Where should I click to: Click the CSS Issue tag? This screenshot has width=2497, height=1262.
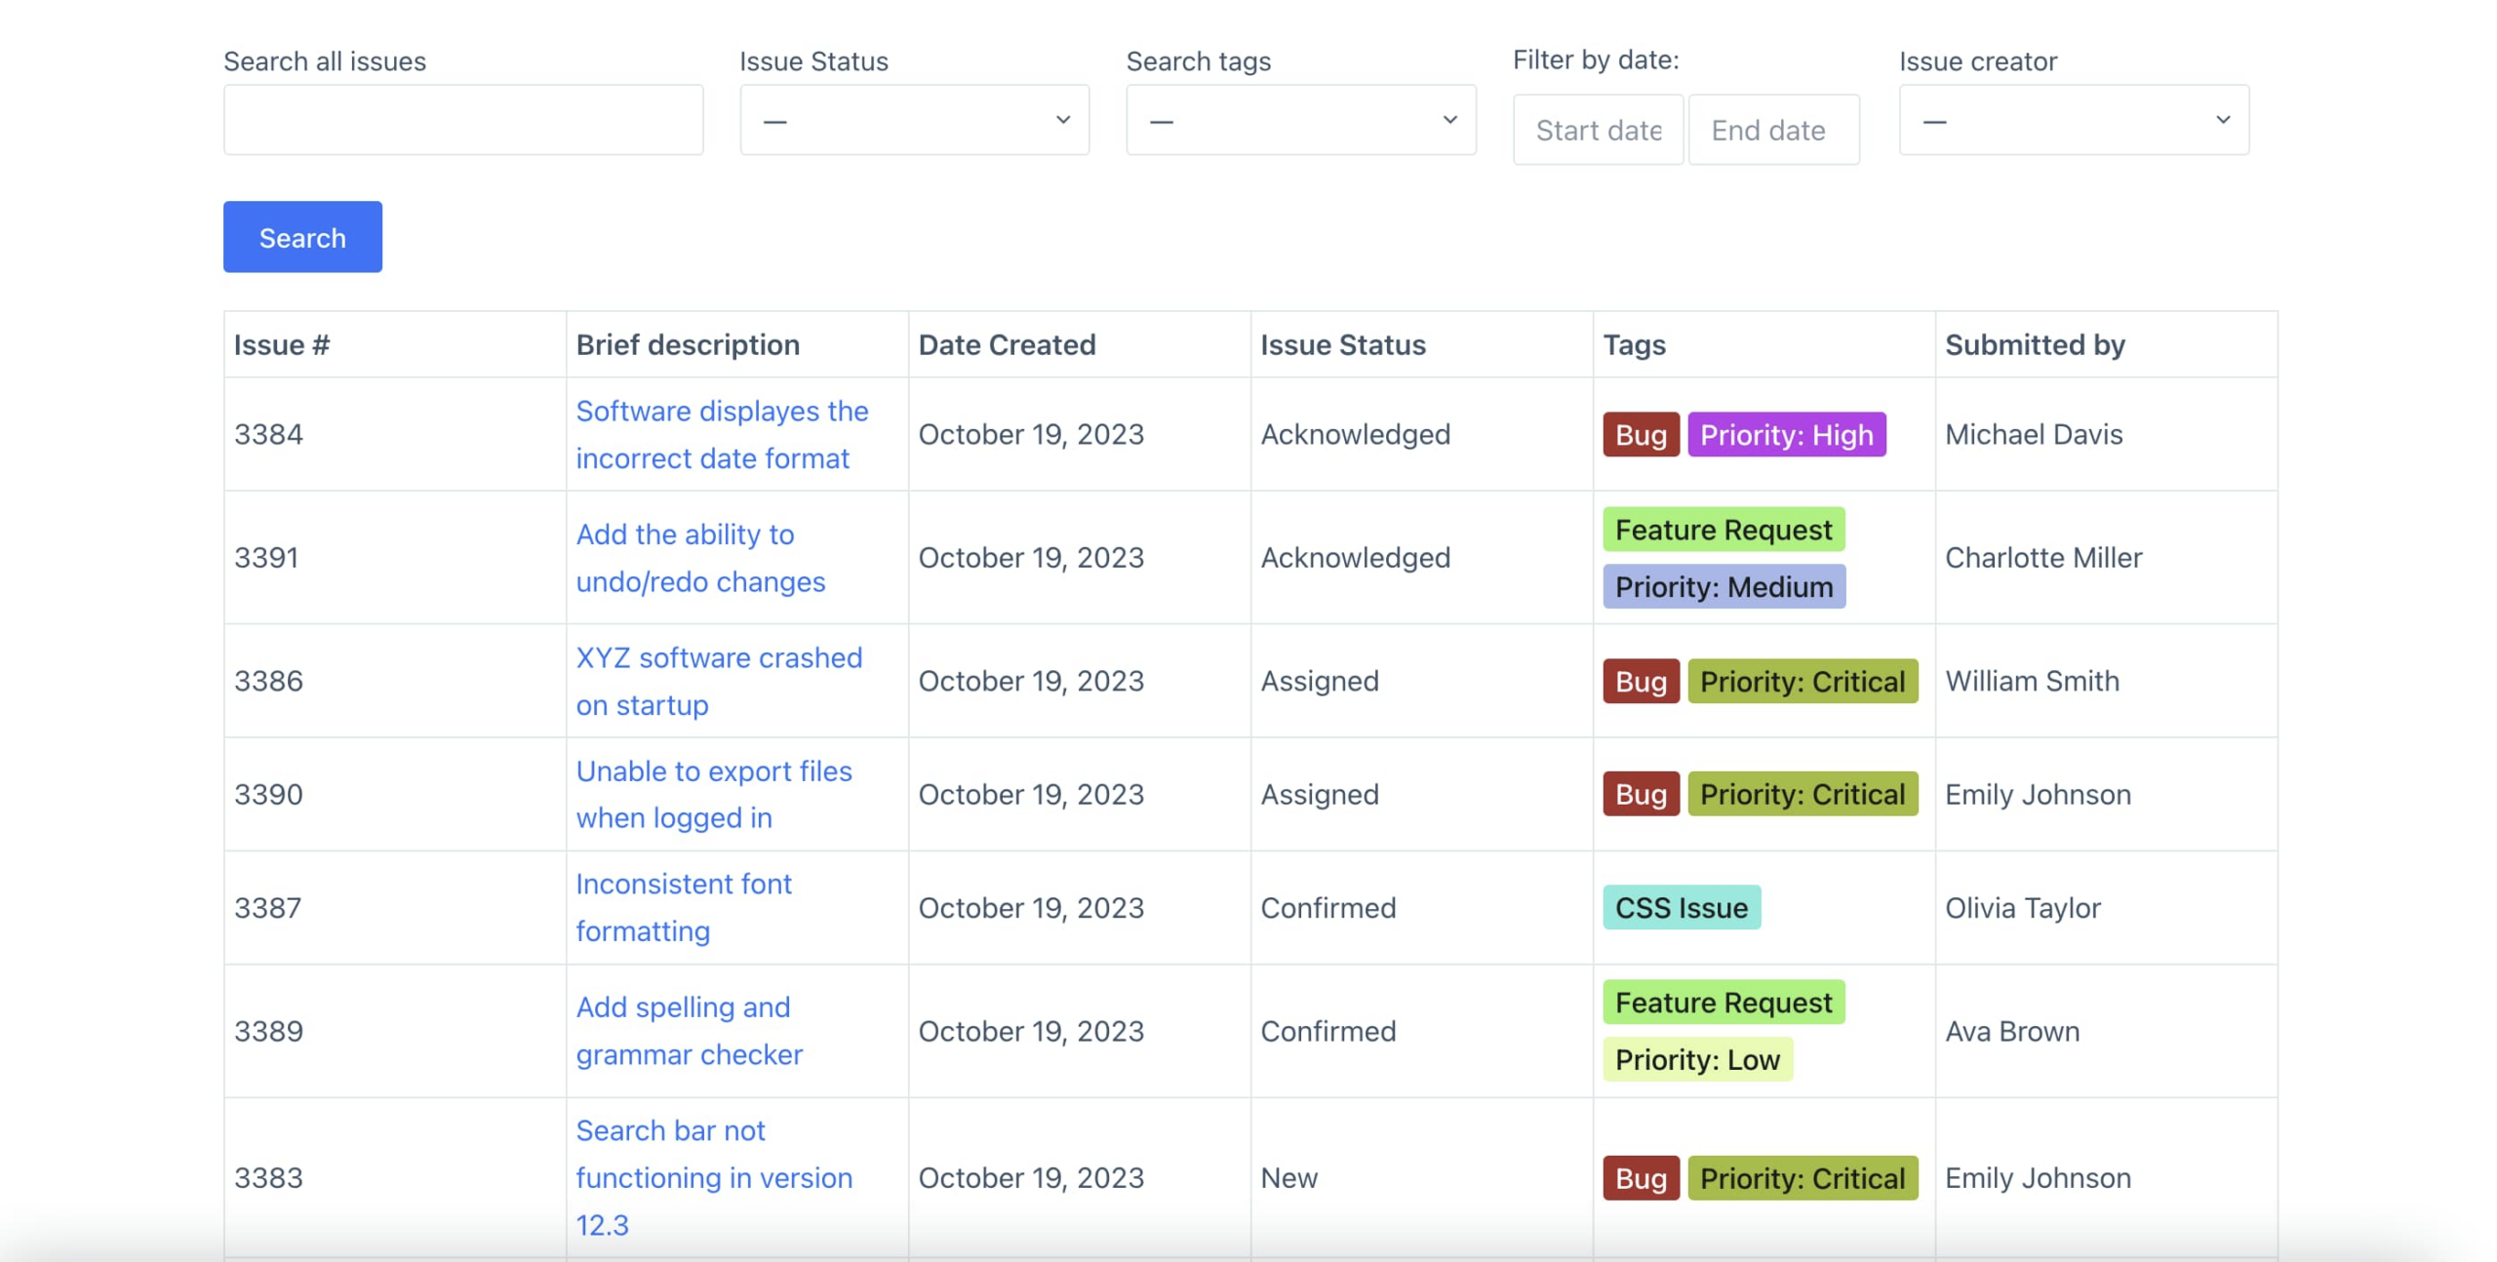[1680, 907]
